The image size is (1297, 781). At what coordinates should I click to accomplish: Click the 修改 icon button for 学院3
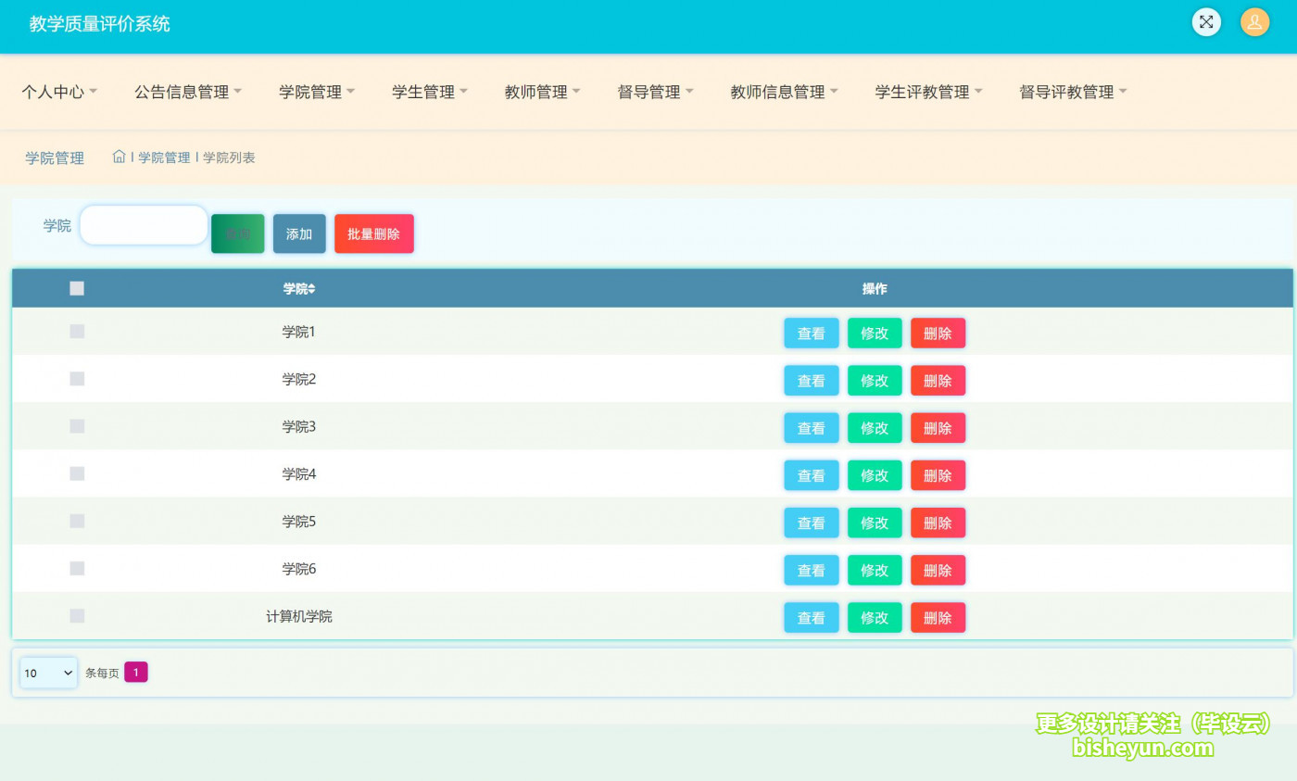point(875,427)
